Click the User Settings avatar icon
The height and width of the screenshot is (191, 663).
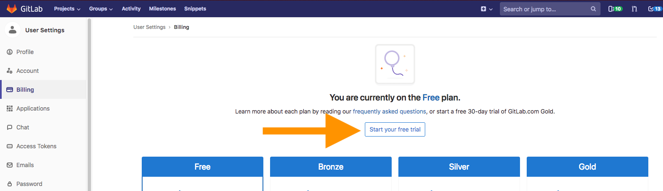click(x=13, y=30)
